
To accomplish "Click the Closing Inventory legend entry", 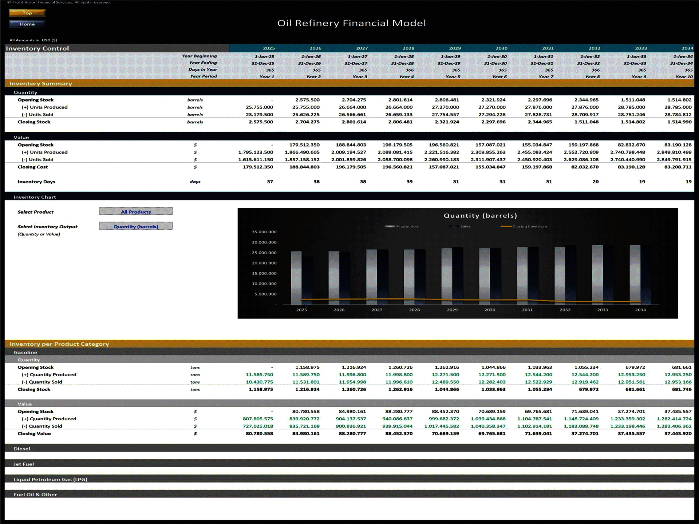I will [524, 226].
